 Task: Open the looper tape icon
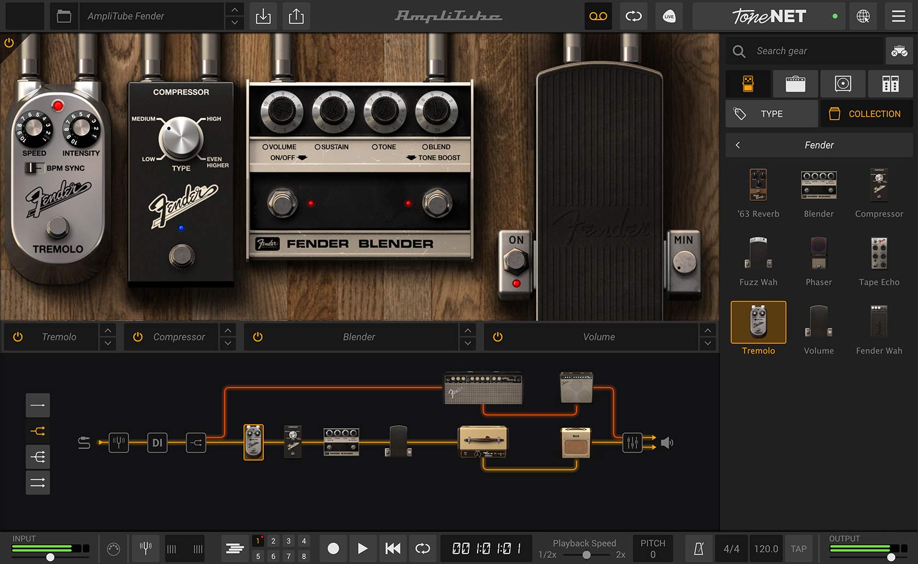pos(598,16)
